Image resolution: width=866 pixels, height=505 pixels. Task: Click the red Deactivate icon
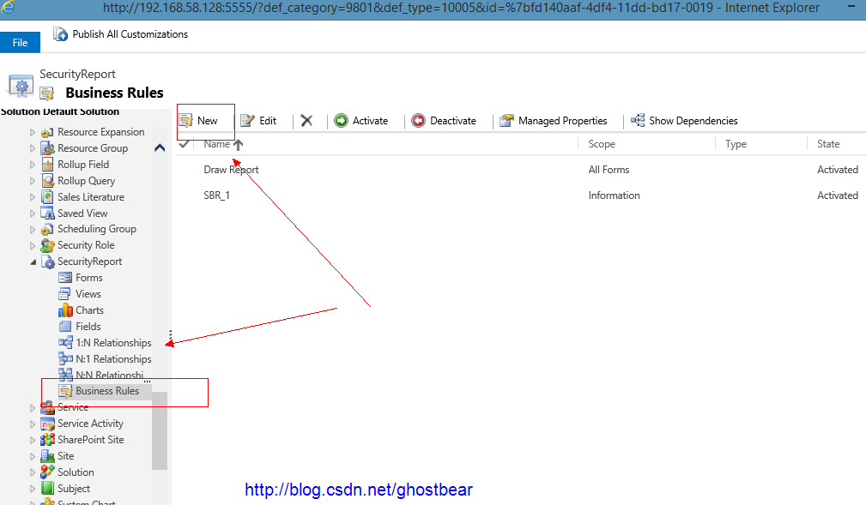click(419, 120)
